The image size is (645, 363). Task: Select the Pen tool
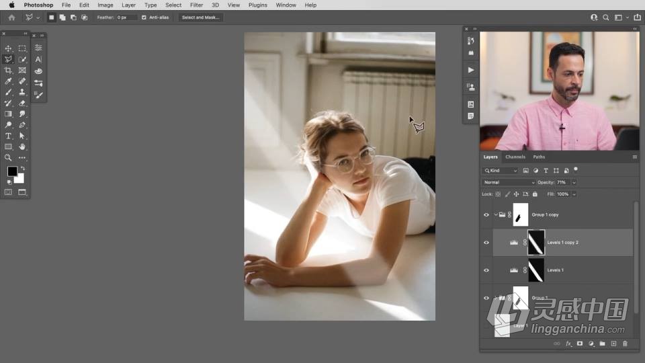(x=22, y=125)
